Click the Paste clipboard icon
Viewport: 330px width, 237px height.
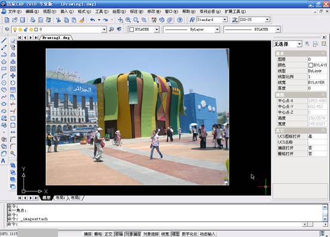point(74,20)
